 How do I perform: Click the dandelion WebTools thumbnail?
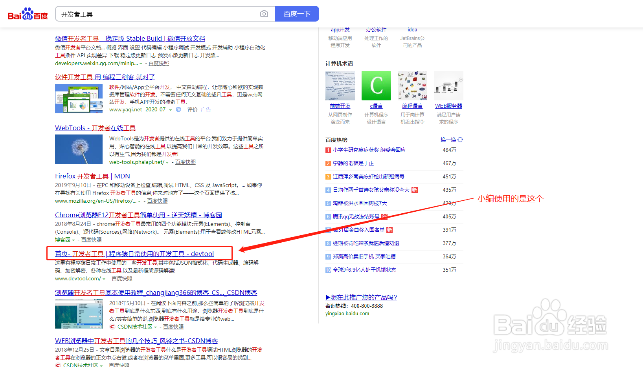[79, 149]
